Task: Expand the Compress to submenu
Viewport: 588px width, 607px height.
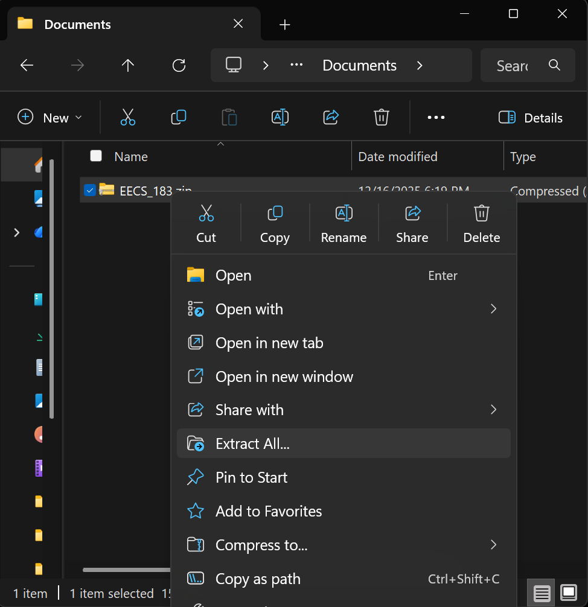Action: pos(493,545)
